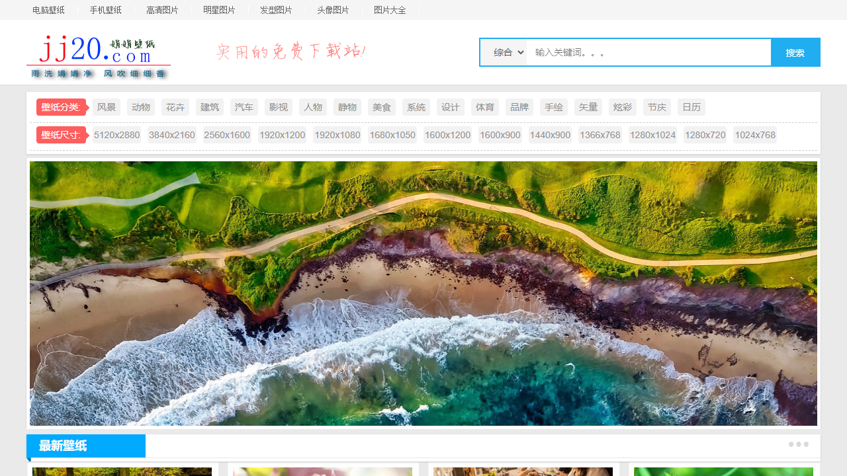Choose the 风景 wallpaper category
847x476 pixels.
point(107,107)
